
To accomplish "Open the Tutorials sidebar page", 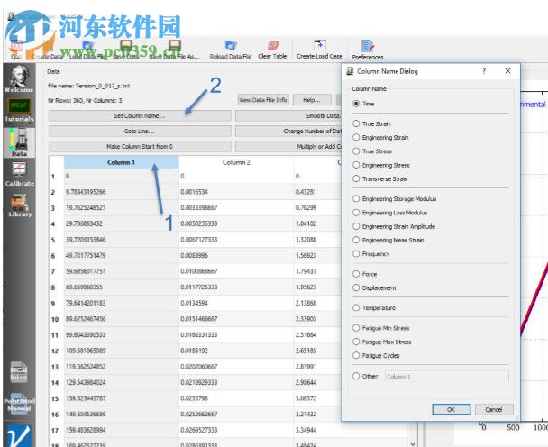I will coord(19,110).
